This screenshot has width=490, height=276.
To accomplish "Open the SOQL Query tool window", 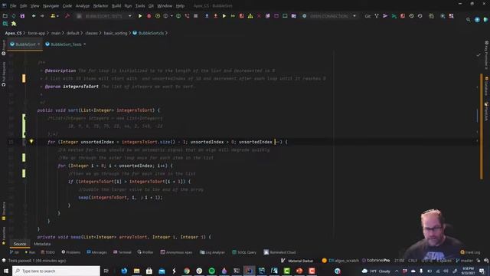I will pyautogui.click(x=244, y=252).
